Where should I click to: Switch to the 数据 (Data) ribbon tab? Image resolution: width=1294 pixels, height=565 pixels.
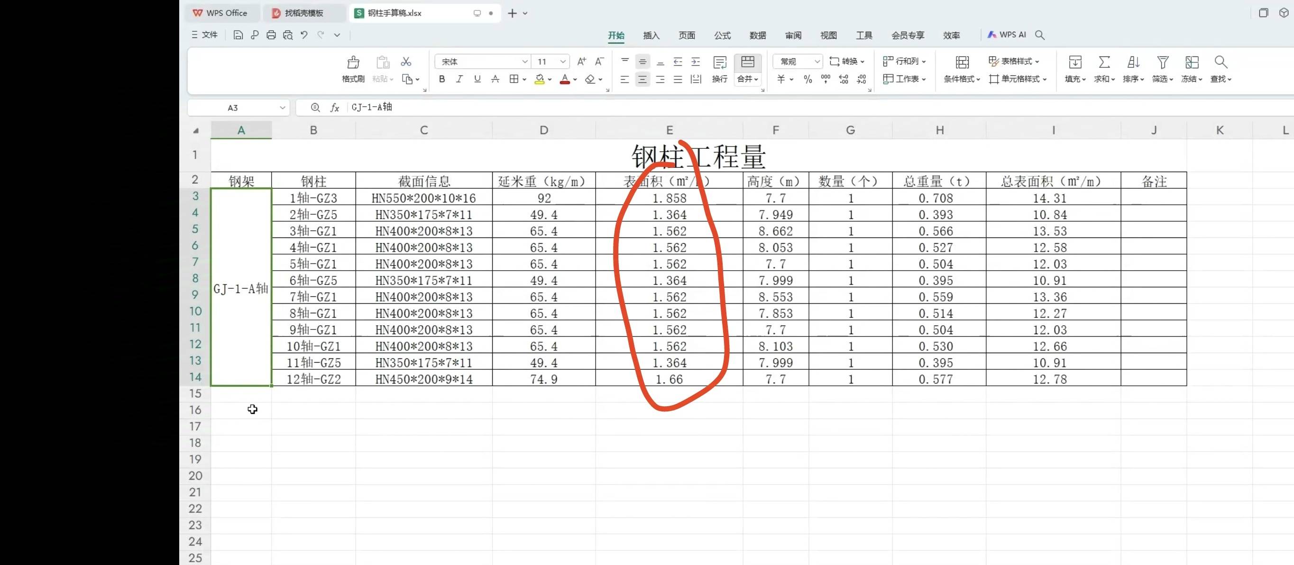tap(758, 35)
